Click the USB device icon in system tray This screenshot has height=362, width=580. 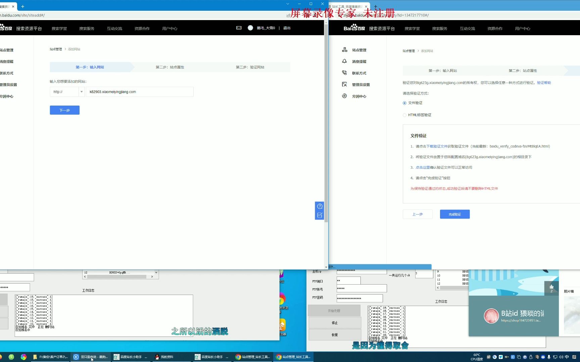pyautogui.click(x=531, y=357)
